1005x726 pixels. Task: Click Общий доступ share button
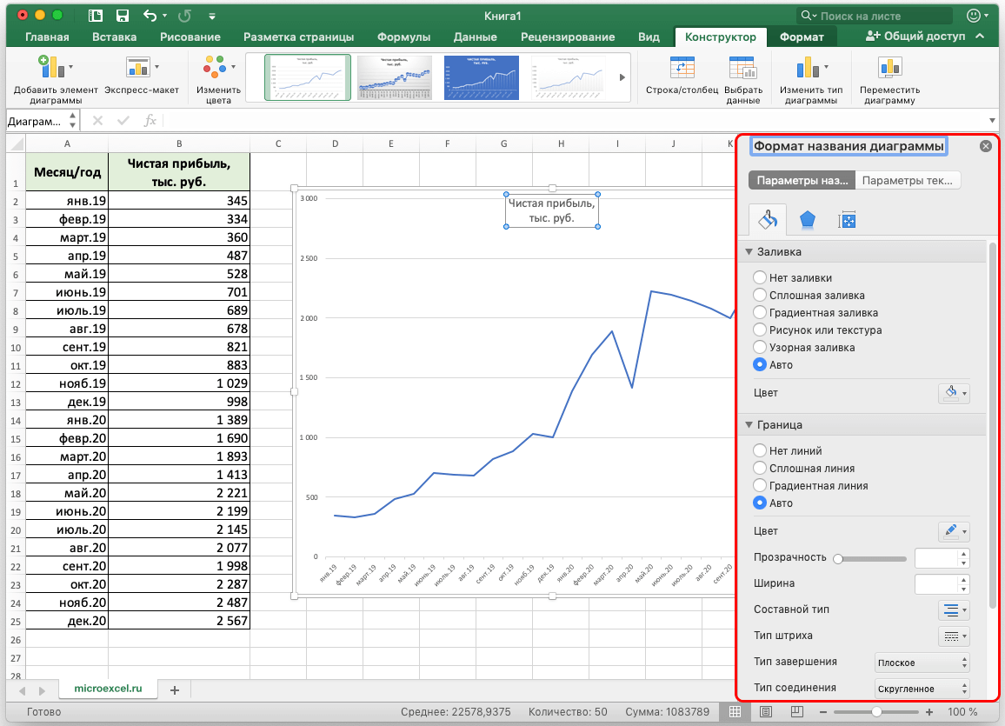[915, 37]
